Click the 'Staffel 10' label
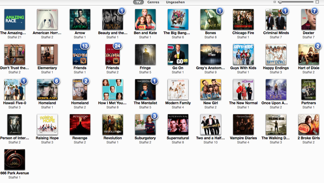 point(210,142)
